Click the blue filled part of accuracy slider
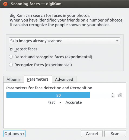This screenshot has width=129, height=140. tap(48, 95)
